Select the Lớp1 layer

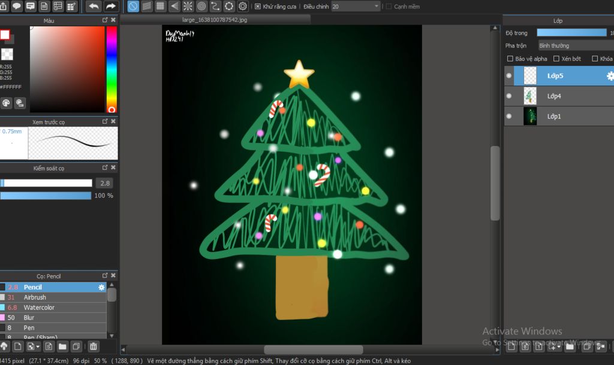[559, 116]
